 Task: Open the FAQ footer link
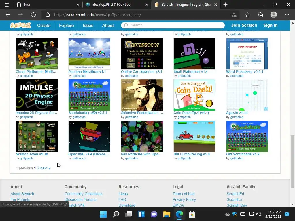(x=122, y=200)
